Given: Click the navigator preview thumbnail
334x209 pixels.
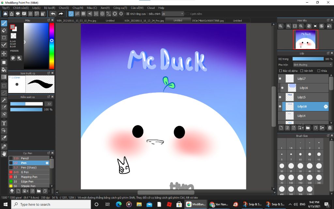Looking at the screenshot, I should [x=305, y=40].
